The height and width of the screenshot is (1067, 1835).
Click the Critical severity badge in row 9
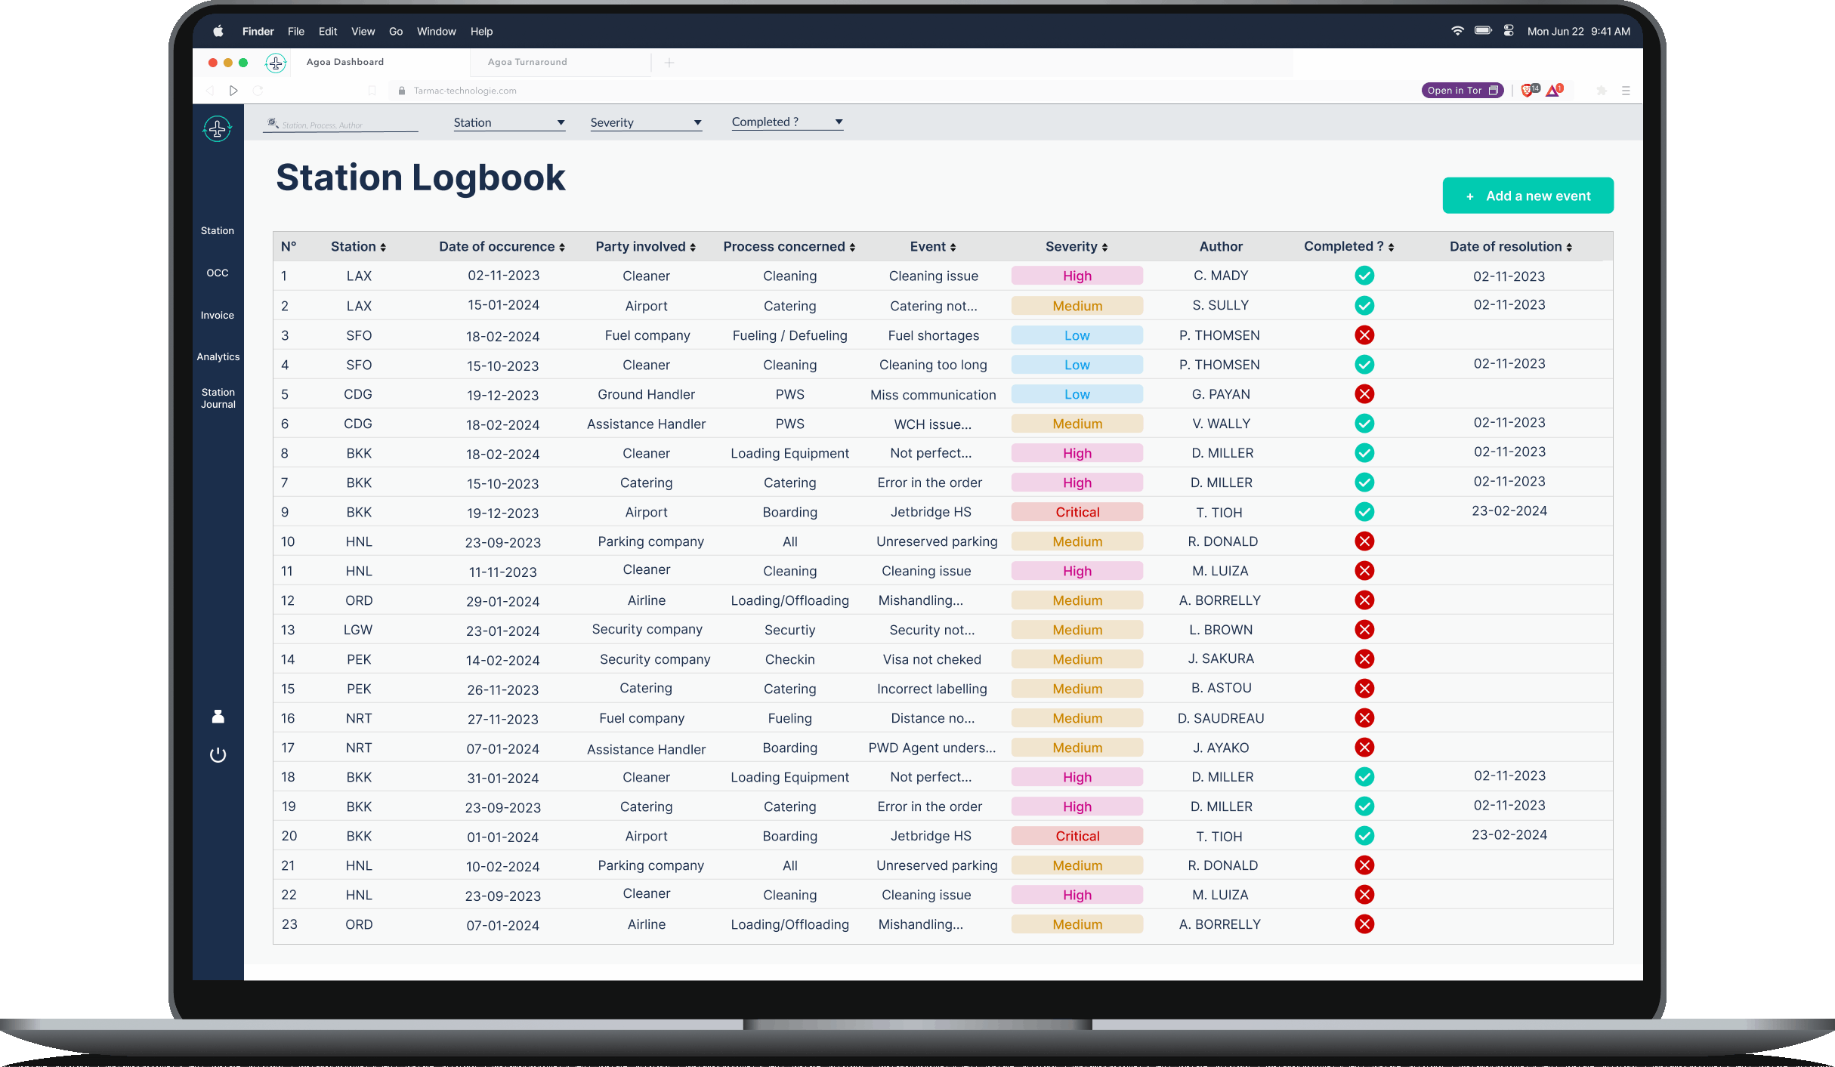[x=1077, y=512]
